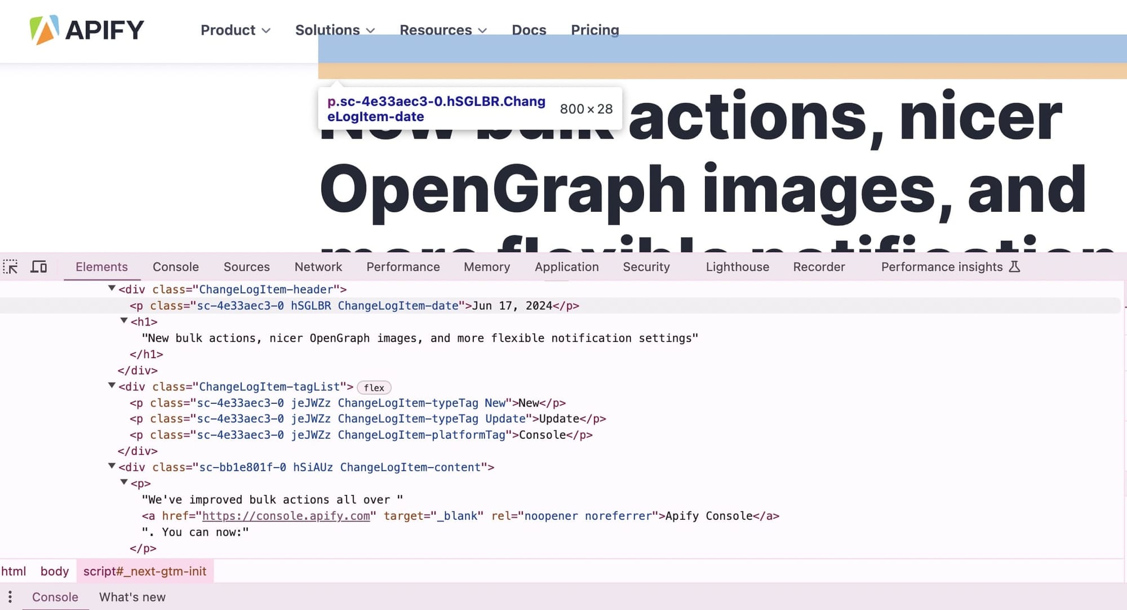Open the Docs page
Viewport: 1127px width, 610px height.
(x=528, y=30)
